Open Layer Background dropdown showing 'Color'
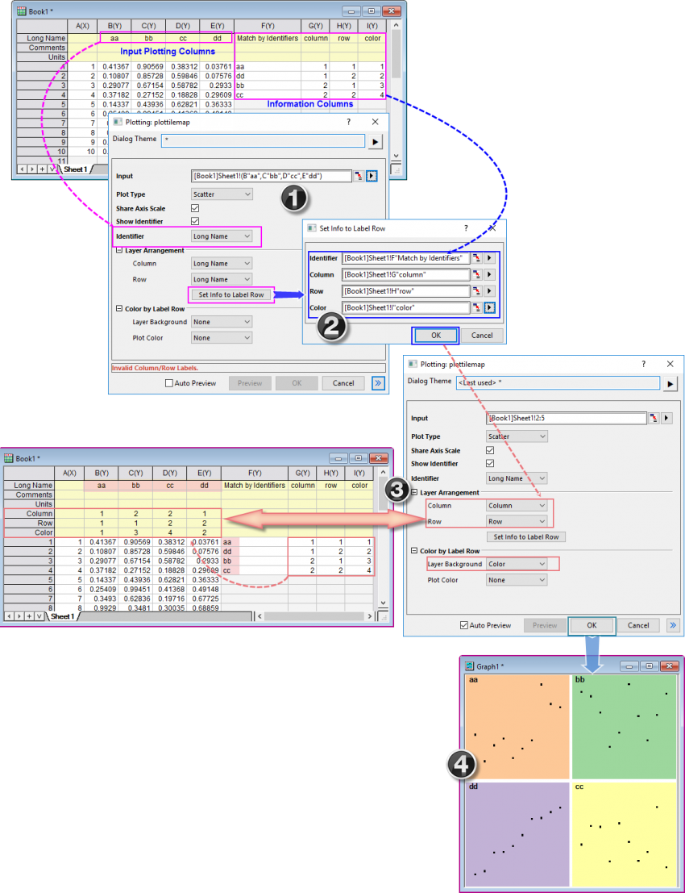 [x=516, y=564]
